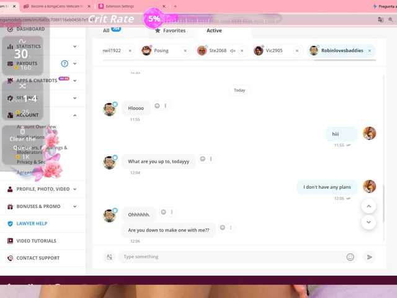Close the Posing chat tab
This screenshot has height=298, width=397.
[185, 51]
